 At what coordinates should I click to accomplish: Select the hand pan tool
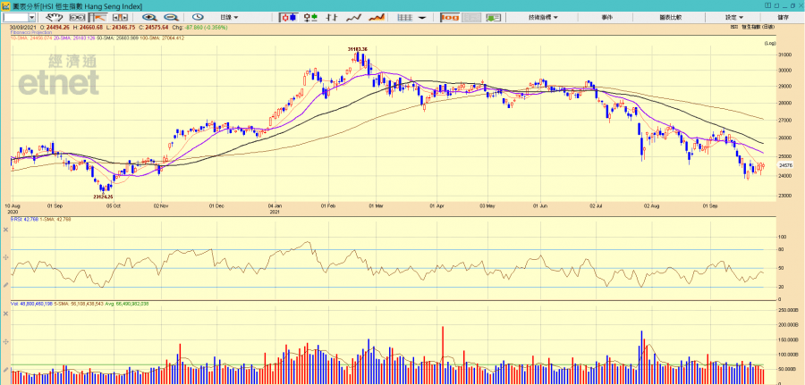(x=55, y=17)
